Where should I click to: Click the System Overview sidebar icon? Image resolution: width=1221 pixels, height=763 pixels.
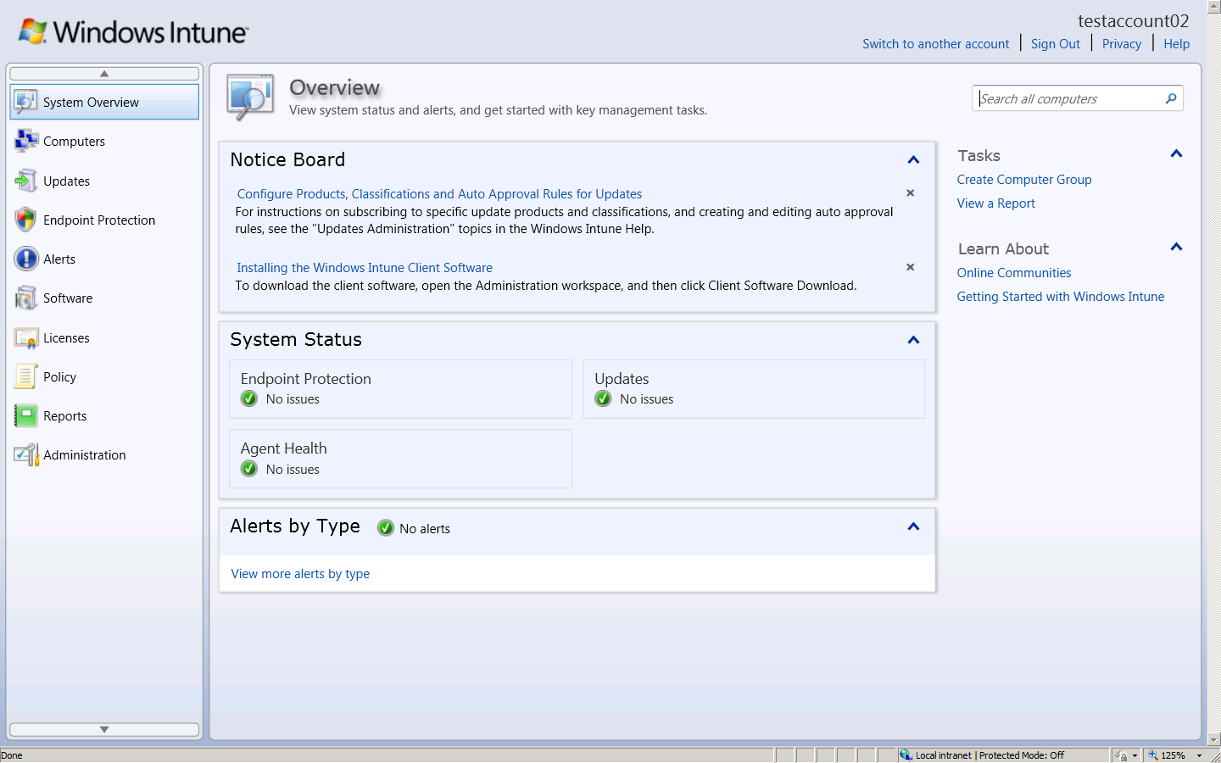point(26,102)
